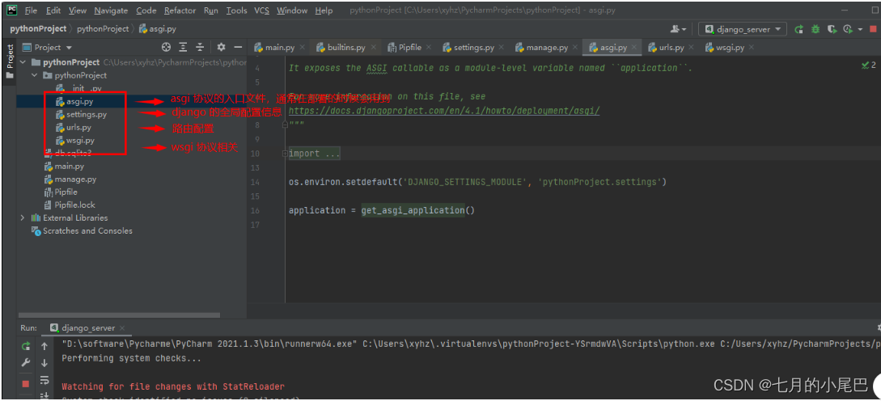Viewport: 881px width, 401px height.
Task: Close the builtins.py editor tab
Action: (373, 48)
